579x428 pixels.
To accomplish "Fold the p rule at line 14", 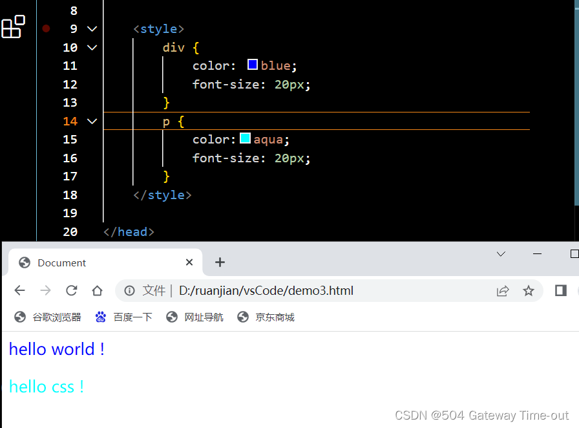I will click(92, 122).
